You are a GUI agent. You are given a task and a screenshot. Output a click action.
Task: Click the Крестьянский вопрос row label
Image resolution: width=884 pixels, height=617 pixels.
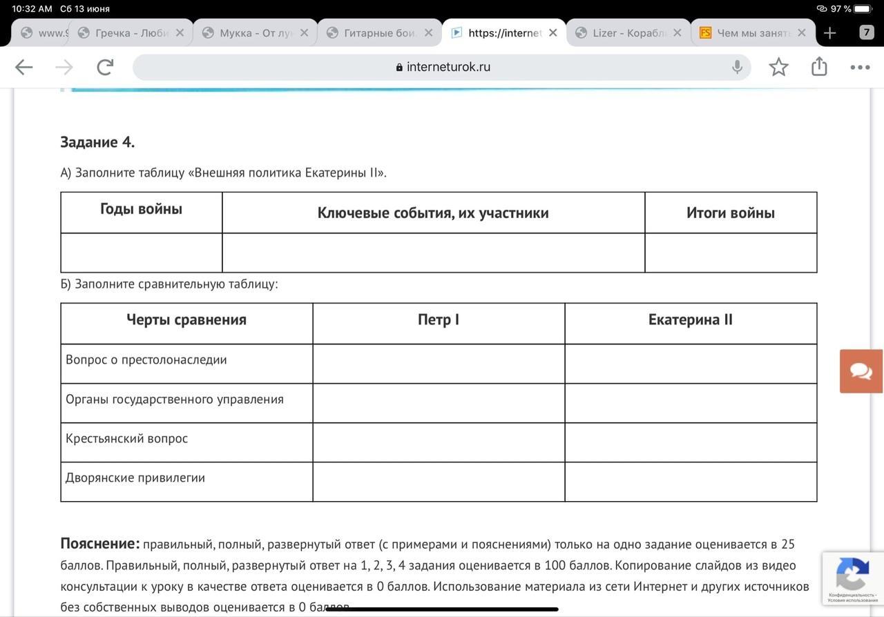pos(126,439)
